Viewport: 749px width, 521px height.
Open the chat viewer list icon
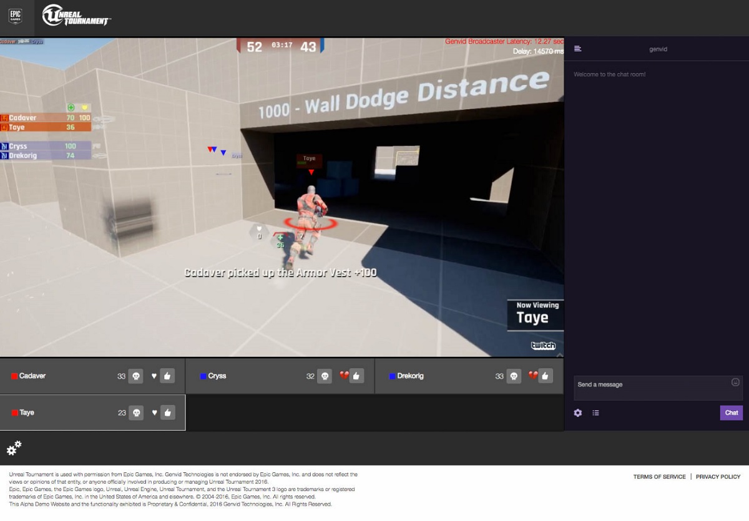(x=596, y=413)
